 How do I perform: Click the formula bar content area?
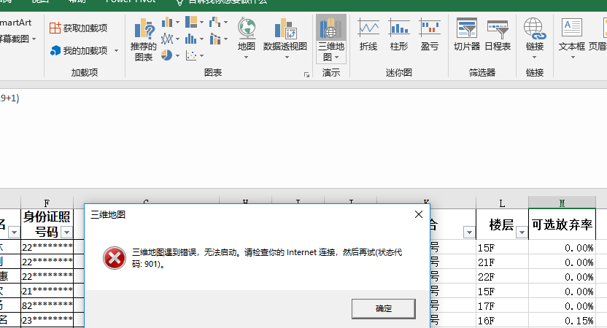(303, 137)
